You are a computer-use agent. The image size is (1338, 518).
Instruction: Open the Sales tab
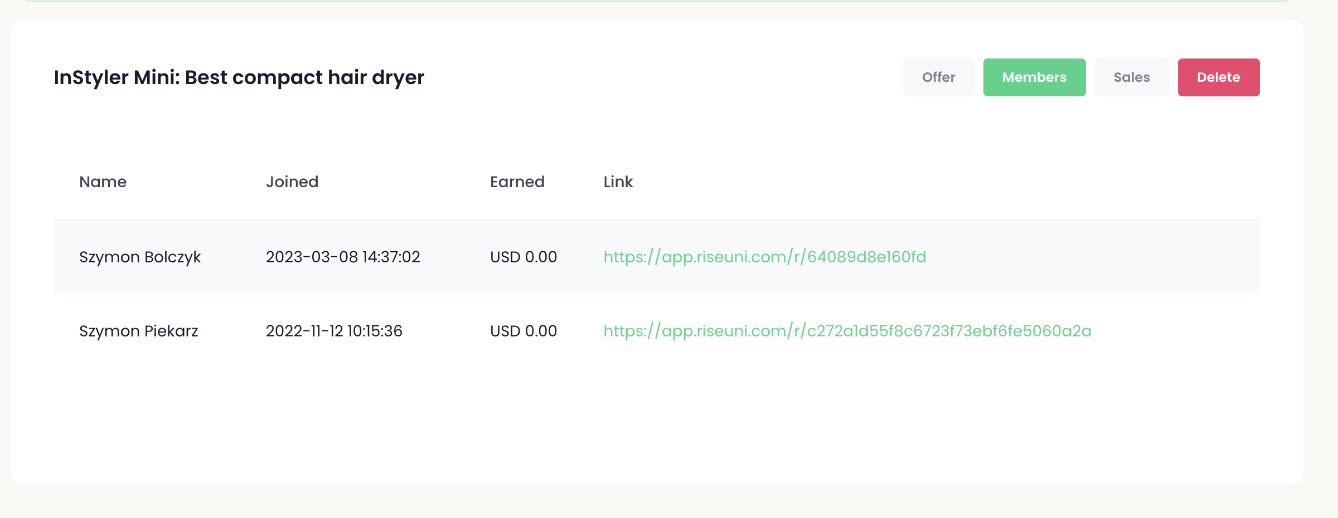[x=1132, y=77]
